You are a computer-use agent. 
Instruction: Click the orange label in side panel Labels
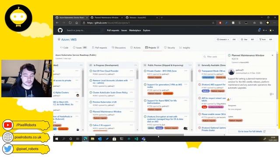pyautogui.click(x=235, y=120)
